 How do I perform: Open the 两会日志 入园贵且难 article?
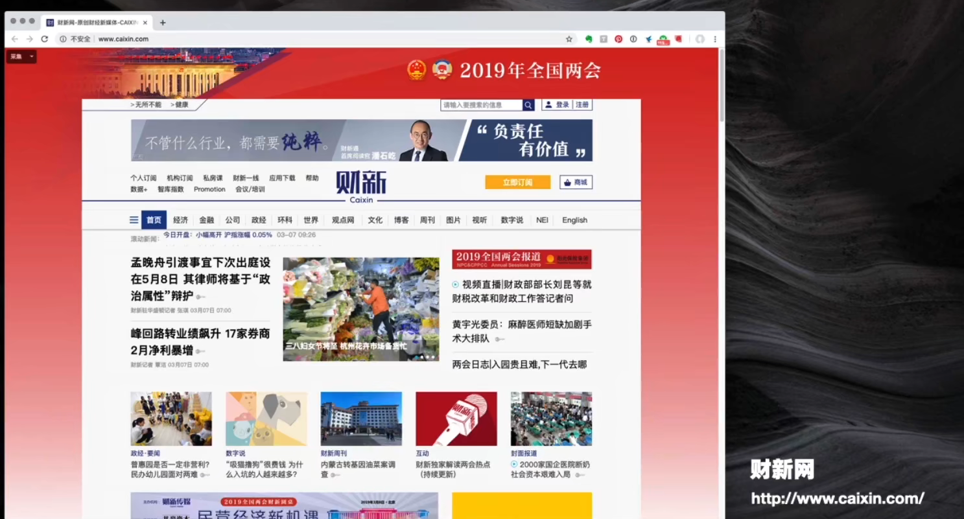(x=519, y=365)
